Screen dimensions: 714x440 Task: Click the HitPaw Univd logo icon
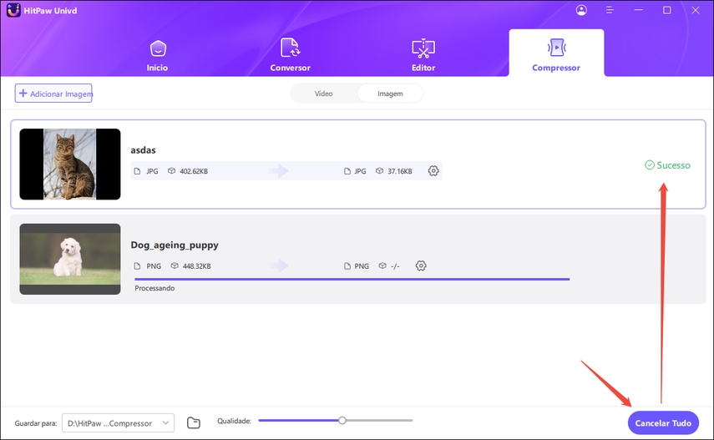pyautogui.click(x=13, y=10)
